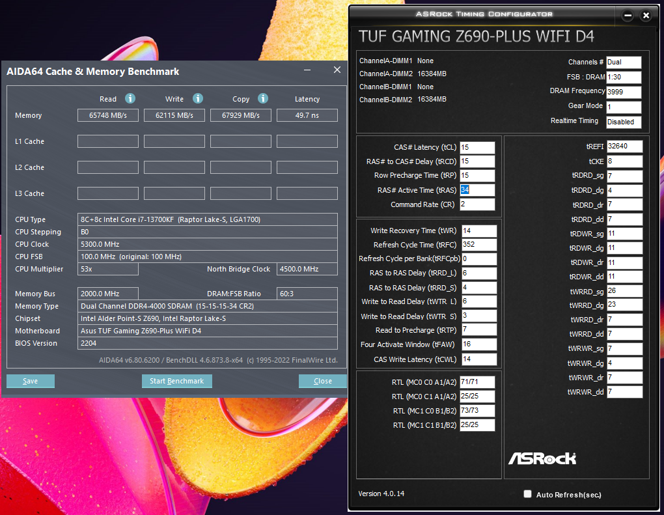Screen dimensions: 664x515
Task: Click the tRFCpb field value 0
Action: point(479,258)
